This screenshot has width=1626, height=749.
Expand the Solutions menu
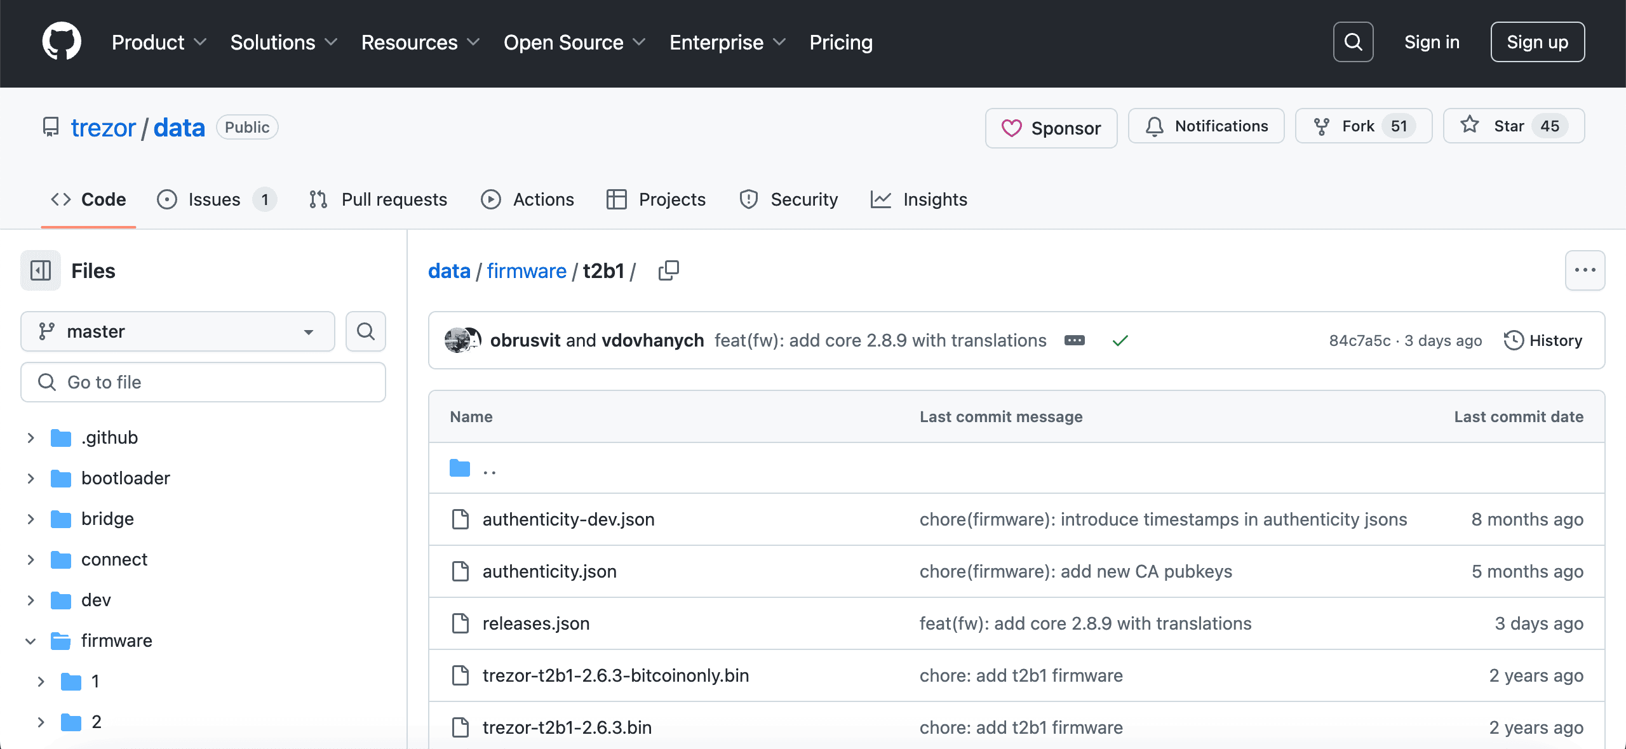point(284,43)
